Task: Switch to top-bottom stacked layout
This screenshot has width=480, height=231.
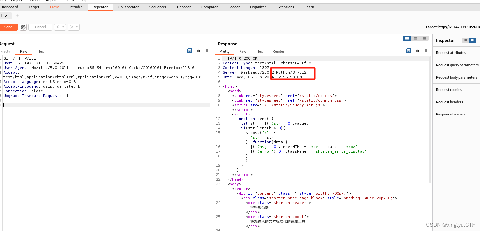Action: [416, 38]
